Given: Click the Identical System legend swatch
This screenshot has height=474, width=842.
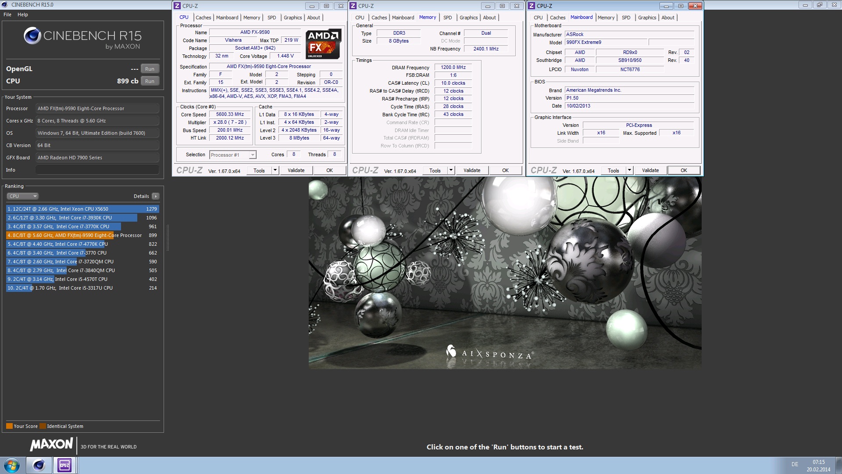Looking at the screenshot, I should click(43, 426).
